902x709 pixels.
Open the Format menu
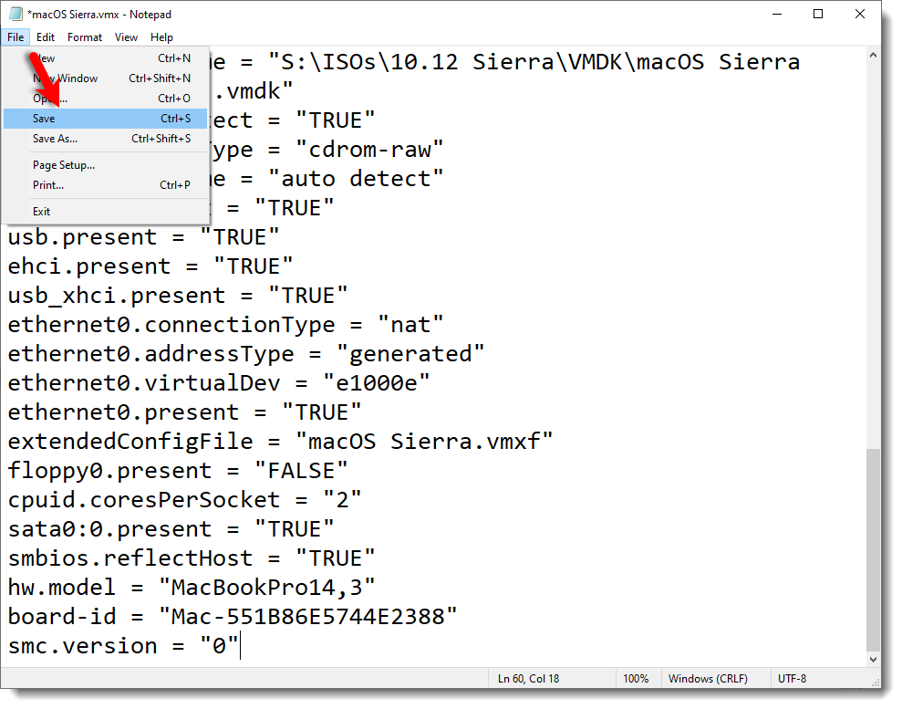click(x=85, y=37)
